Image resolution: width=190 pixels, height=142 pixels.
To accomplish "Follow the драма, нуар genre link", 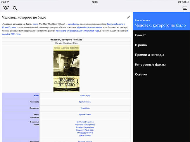I will tap(85, 95).
